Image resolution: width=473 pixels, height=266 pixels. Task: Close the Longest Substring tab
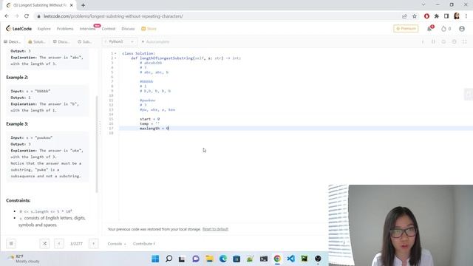click(72, 5)
